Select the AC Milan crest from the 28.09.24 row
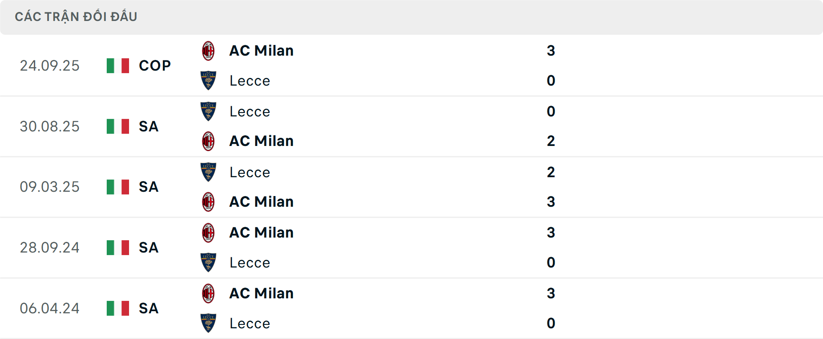The width and height of the screenshot is (823, 339). coord(209,232)
